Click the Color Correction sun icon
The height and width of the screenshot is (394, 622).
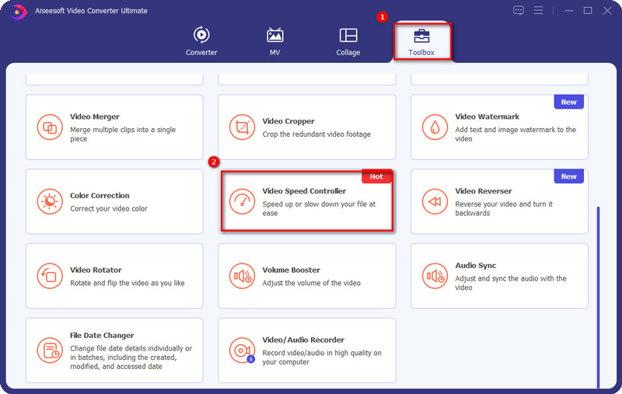click(50, 201)
